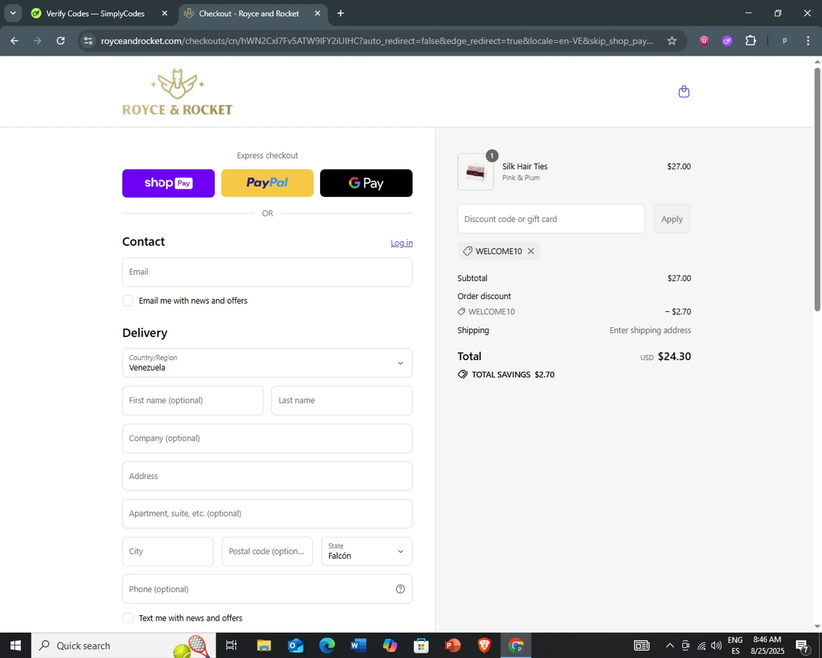Image resolution: width=822 pixels, height=658 pixels.
Task: Click the purple round extension icon
Action: coord(727,41)
